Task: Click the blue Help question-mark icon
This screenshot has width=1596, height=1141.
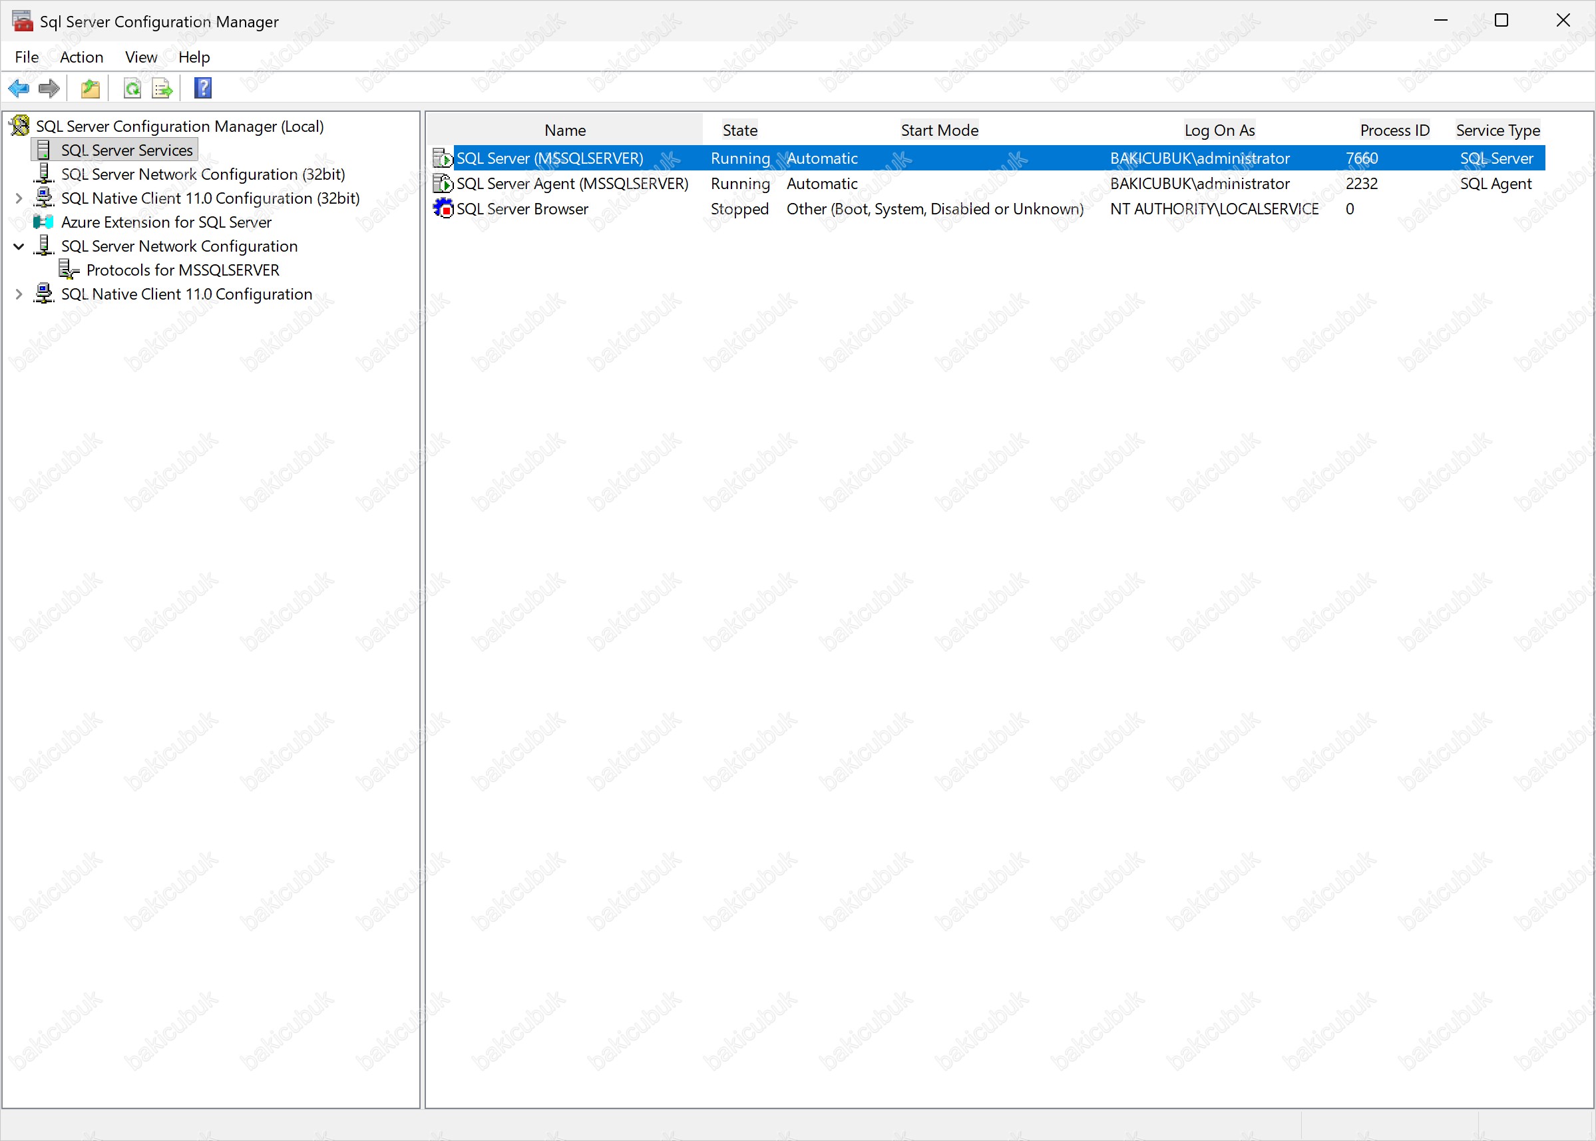Action: tap(203, 89)
